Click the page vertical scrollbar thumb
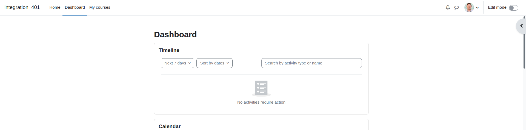The height and width of the screenshot is (130, 526). [x=524, y=42]
